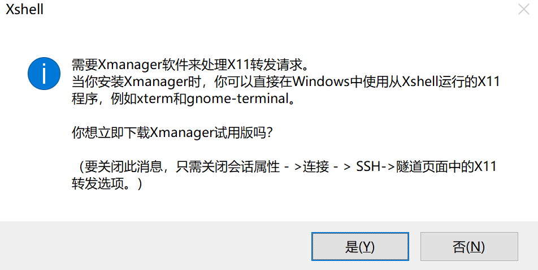Viewport: 538px width, 270px height.
Task: Click the question 你想立即下载Xmanager试用版吗
Action: coord(172,134)
